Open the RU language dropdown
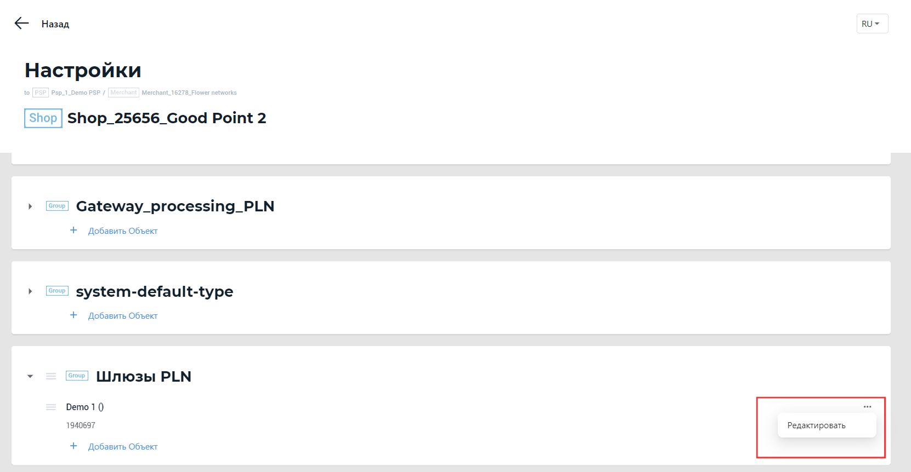Viewport: 911px width, 472px height. 872,24
